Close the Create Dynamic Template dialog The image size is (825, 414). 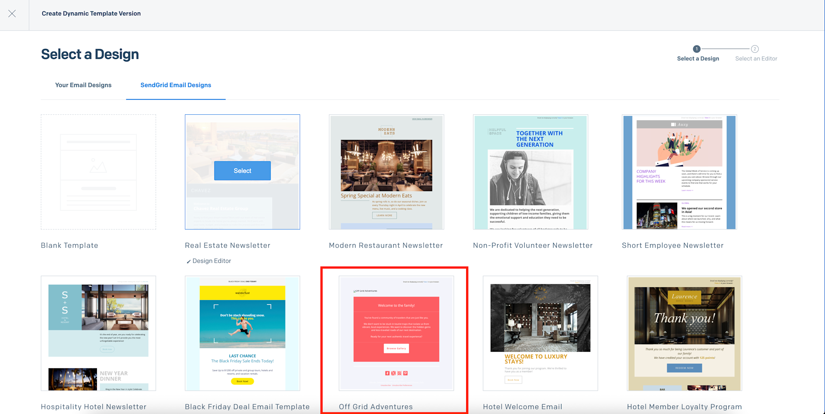click(x=12, y=14)
